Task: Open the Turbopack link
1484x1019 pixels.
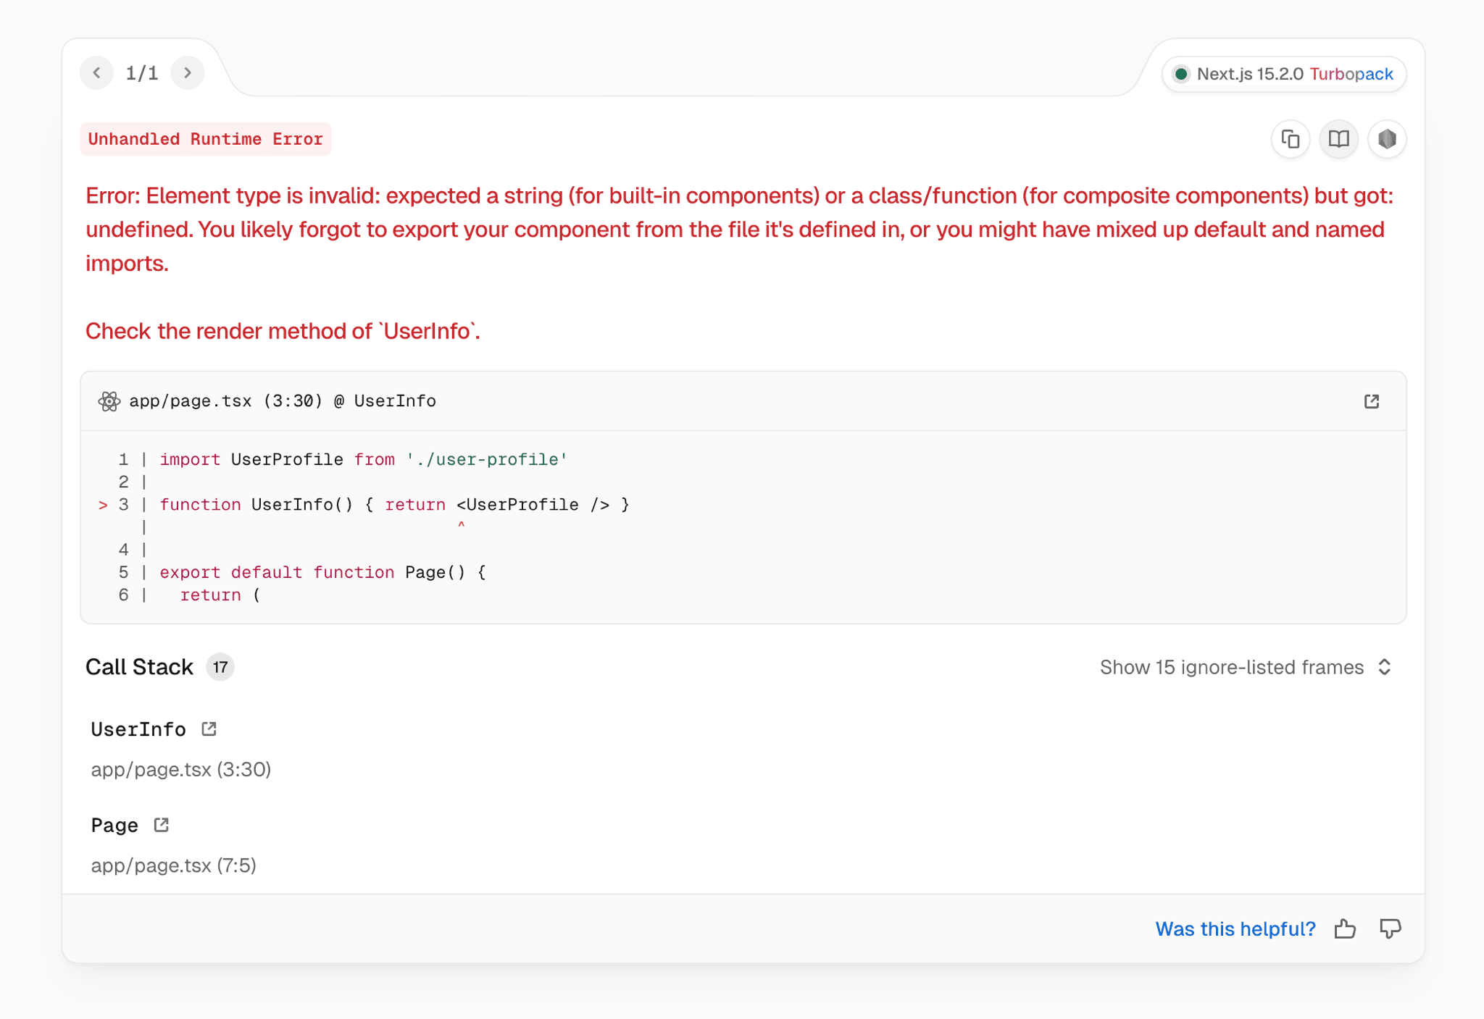Action: [x=1352, y=74]
